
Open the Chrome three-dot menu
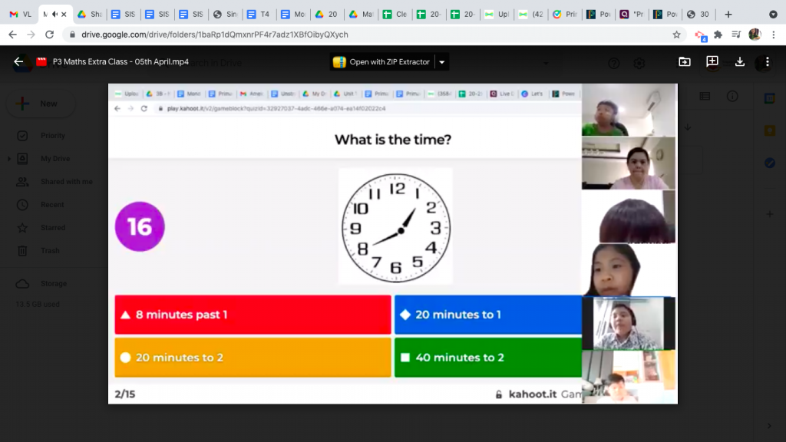pos(773,35)
